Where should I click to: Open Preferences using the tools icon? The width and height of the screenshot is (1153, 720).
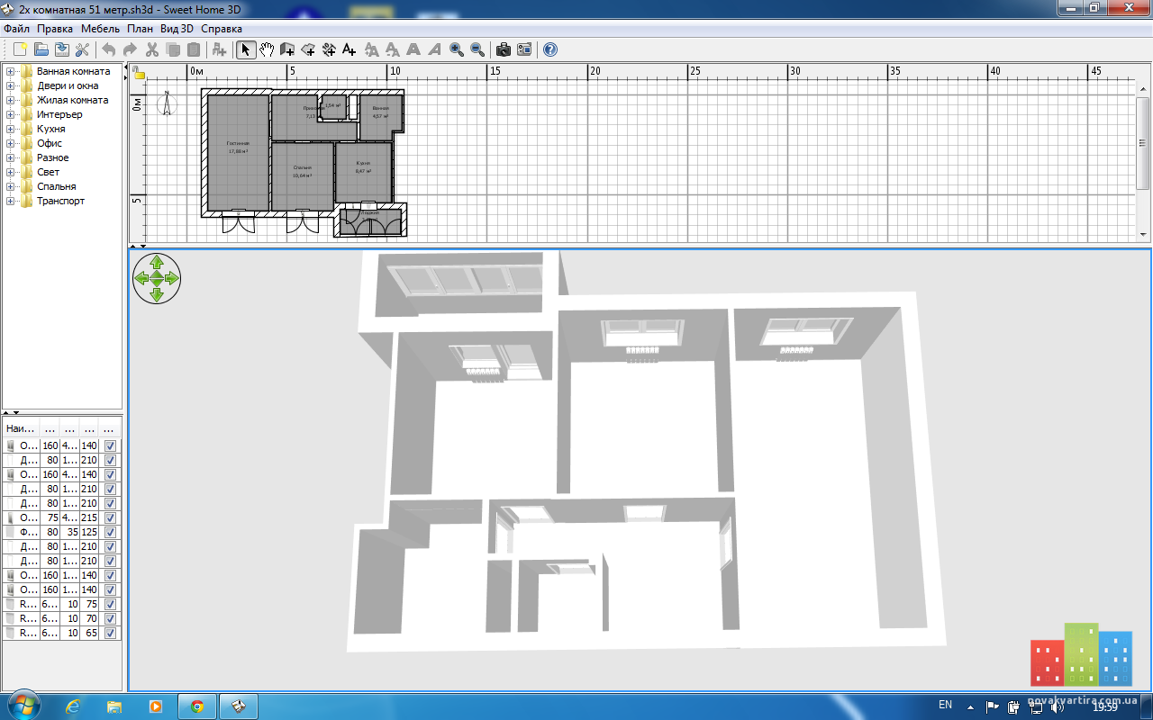tap(83, 49)
